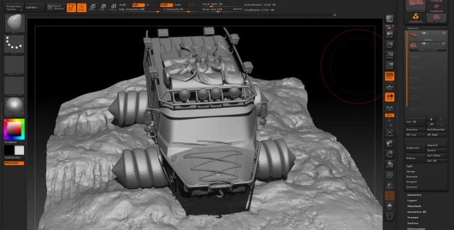Toggle the Rgb channel button
The height and width of the screenshot is (230, 454).
pos(138,5)
